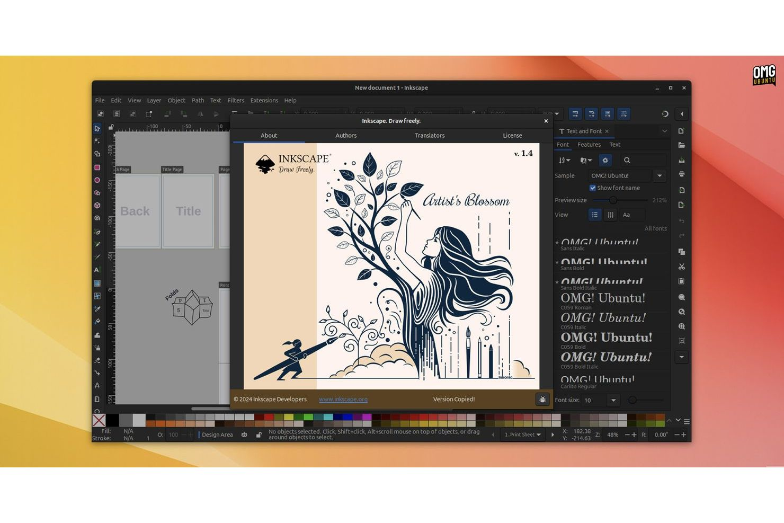
Task: Switch to the Features tab
Action: [x=589, y=145]
